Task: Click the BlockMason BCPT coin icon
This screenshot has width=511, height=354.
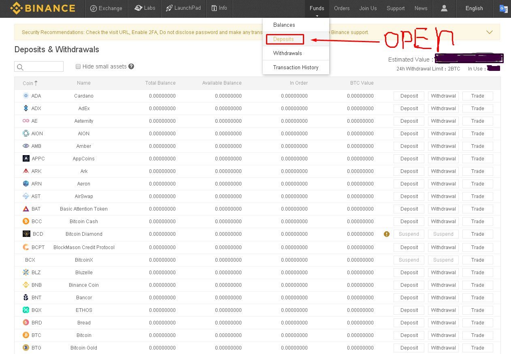Action: coord(26,247)
